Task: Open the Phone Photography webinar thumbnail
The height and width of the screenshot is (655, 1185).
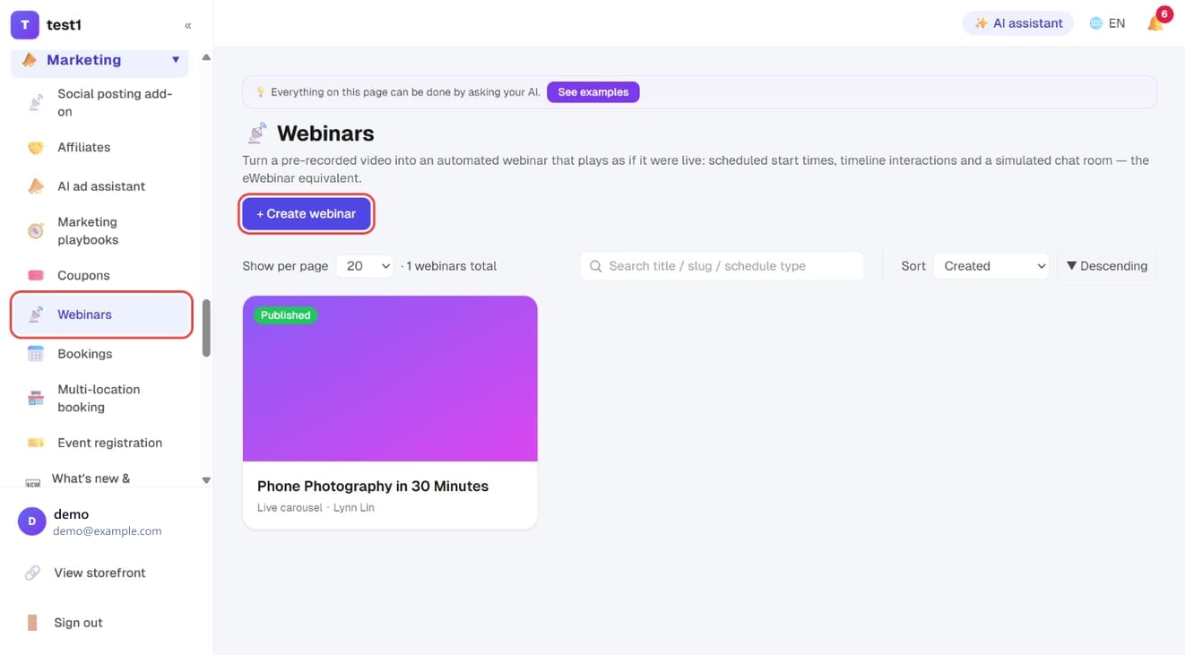Action: (390, 379)
